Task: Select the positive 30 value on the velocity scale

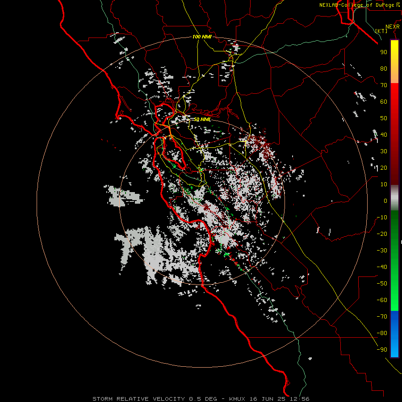Action: 384,151
